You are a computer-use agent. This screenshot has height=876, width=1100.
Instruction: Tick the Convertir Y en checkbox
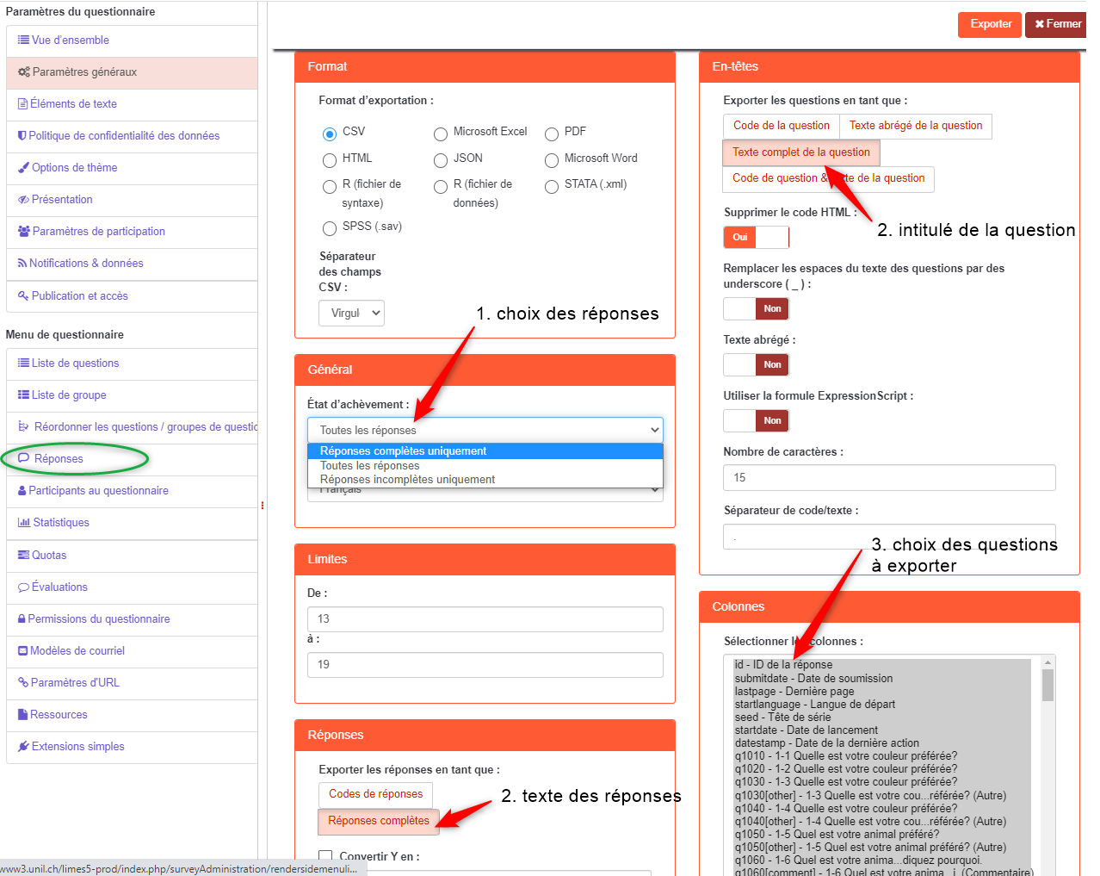coord(325,856)
